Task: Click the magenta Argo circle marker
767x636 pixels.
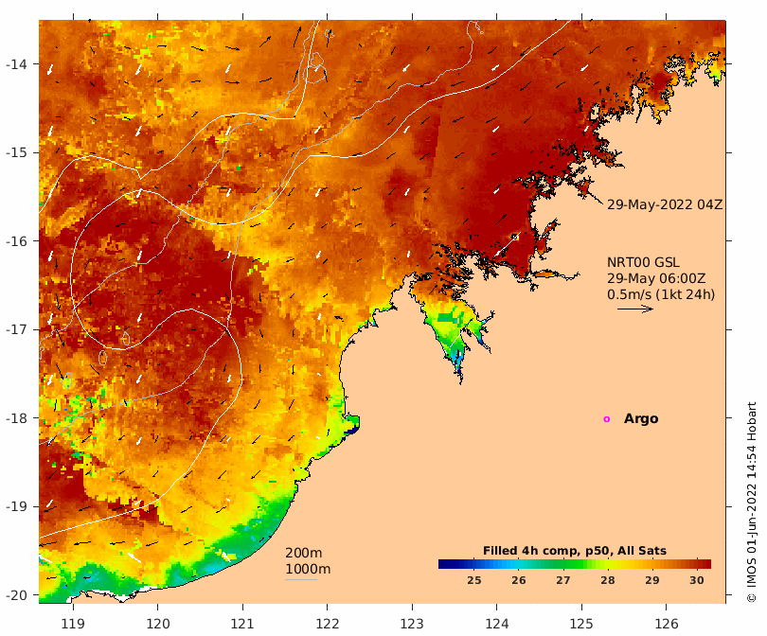Action: coord(607,419)
